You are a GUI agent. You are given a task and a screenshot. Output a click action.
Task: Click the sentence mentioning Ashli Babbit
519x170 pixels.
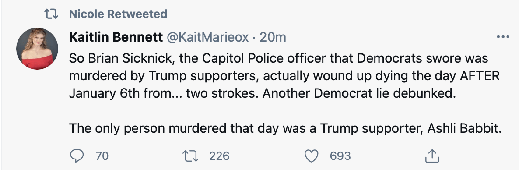[x=286, y=128]
